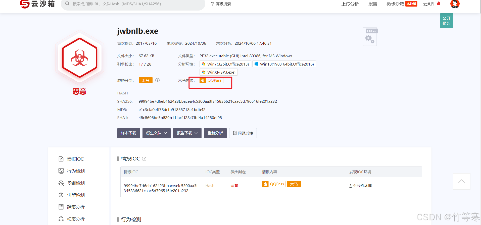Click the SHA1 hash value
This screenshot has height=225, width=481.
180,118
